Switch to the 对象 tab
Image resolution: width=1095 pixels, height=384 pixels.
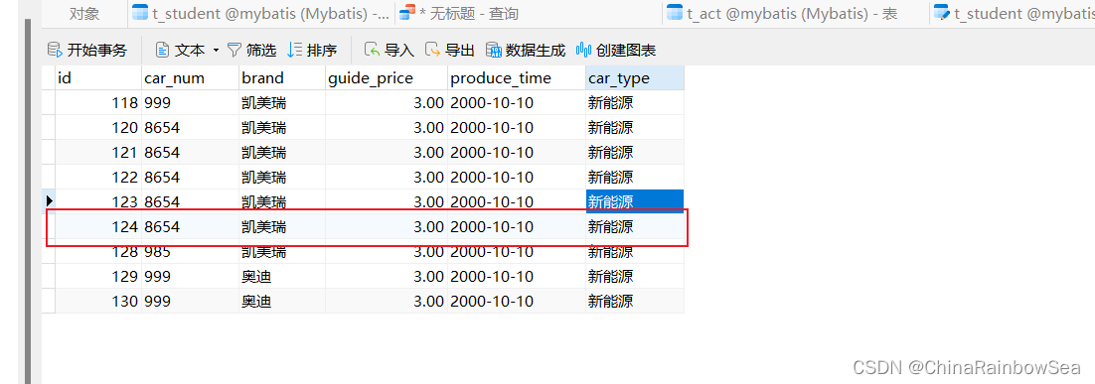[x=84, y=13]
